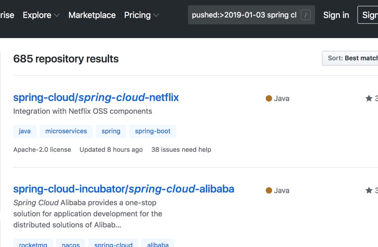This screenshot has height=247, width=378.
Task: Open spring-cloud-incubator/spring-cloud-alibaba repository
Action: (124, 189)
